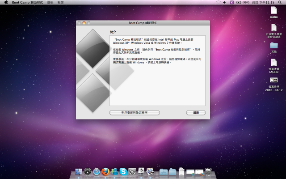This screenshot has width=286, height=179.
Task: Open Dashboard gauge icon in Dock
Action: coord(88,172)
